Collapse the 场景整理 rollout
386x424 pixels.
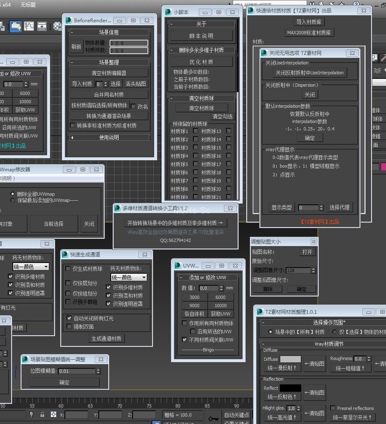pos(109,62)
